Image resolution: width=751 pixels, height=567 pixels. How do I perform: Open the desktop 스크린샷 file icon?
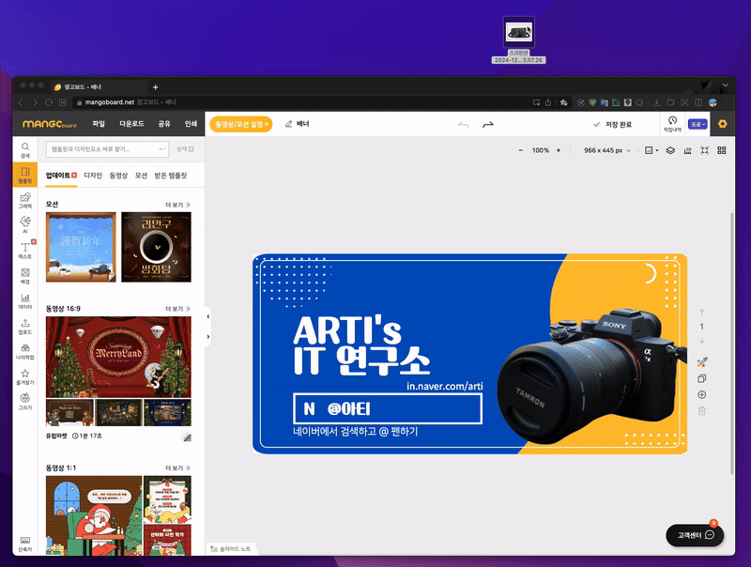tap(519, 33)
